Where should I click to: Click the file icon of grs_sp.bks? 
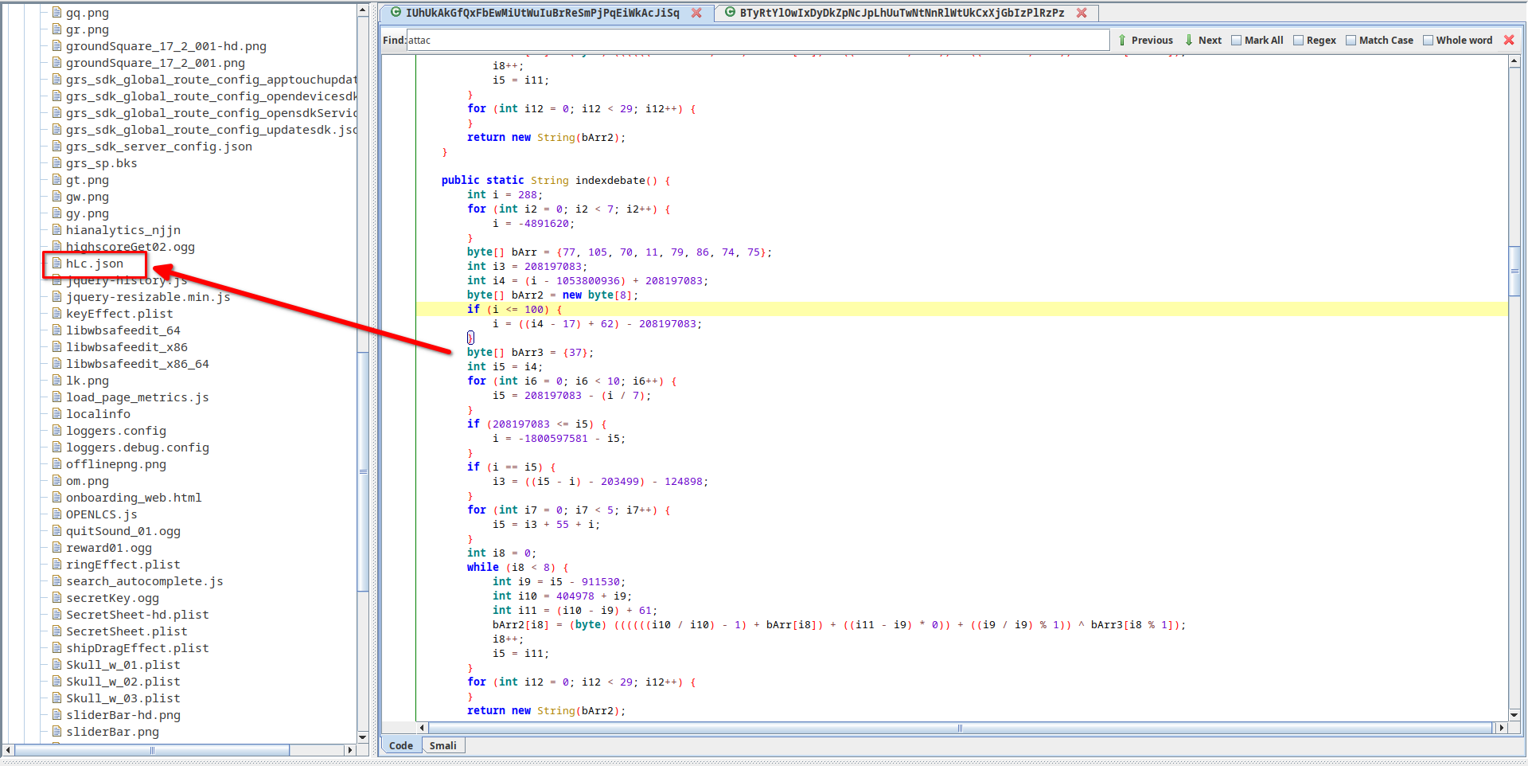point(57,163)
